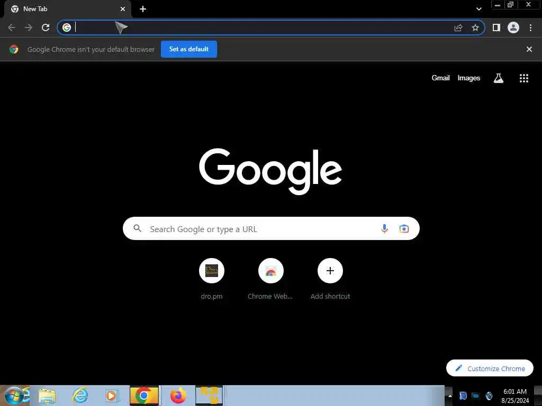542x406 pixels.
Task: Restore down the Chrome window
Action: [x=510, y=5]
